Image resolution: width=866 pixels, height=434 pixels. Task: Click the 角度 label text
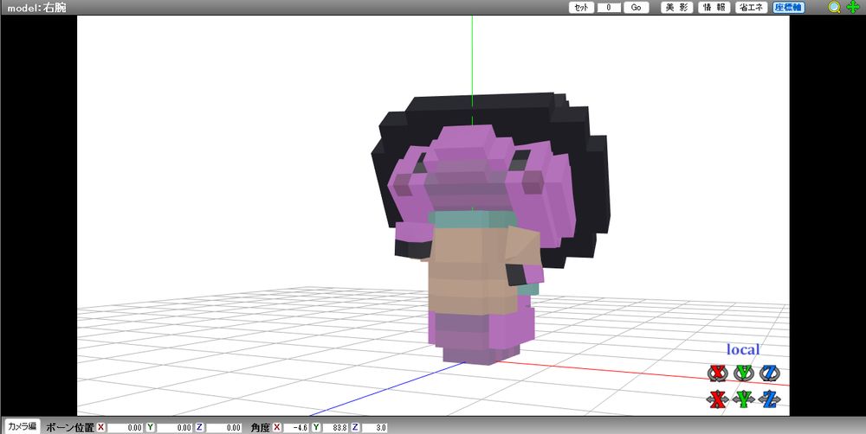[x=260, y=427]
